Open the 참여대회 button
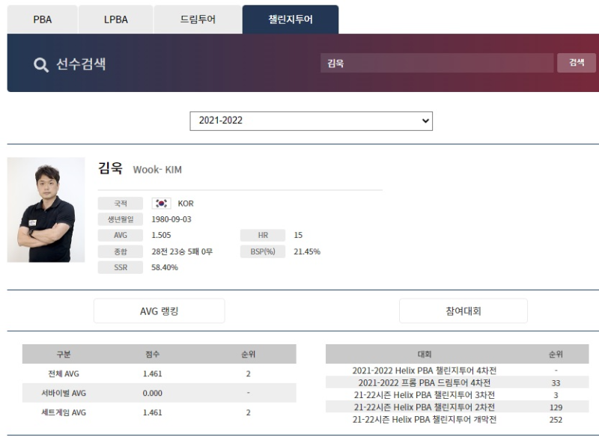599x443 pixels. 463,311
